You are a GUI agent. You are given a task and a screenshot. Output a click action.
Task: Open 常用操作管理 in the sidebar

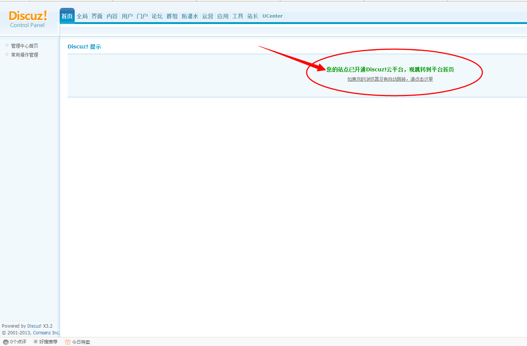(x=24, y=55)
